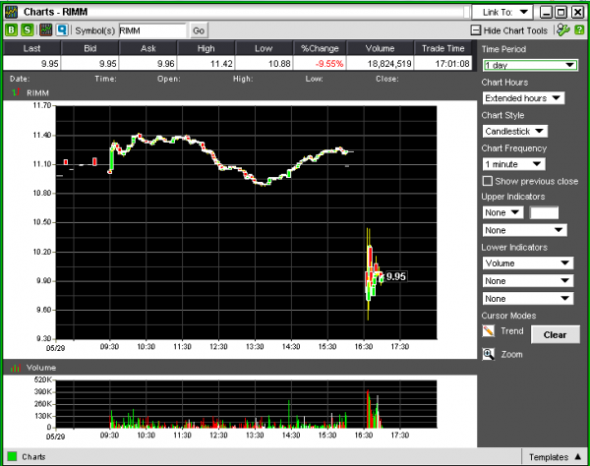Open the chart icon in toolbar
This screenshot has height=466, width=590.
click(x=46, y=30)
